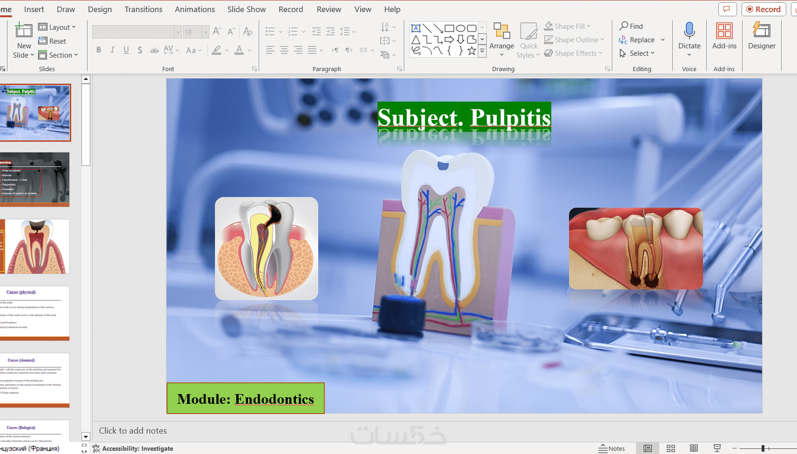Open the Layout dropdown
The width and height of the screenshot is (797, 454).
pos(57,27)
